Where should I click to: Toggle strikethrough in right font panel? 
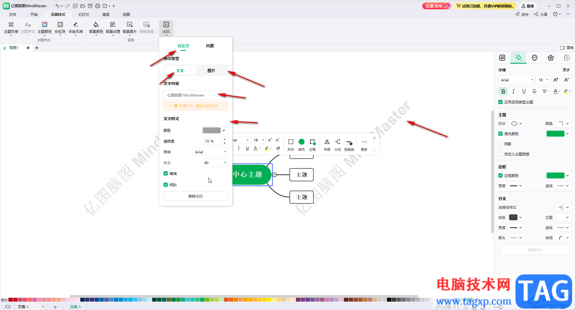tap(534, 91)
